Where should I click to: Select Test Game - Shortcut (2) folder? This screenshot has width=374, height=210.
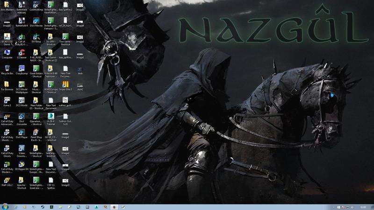[51, 55]
